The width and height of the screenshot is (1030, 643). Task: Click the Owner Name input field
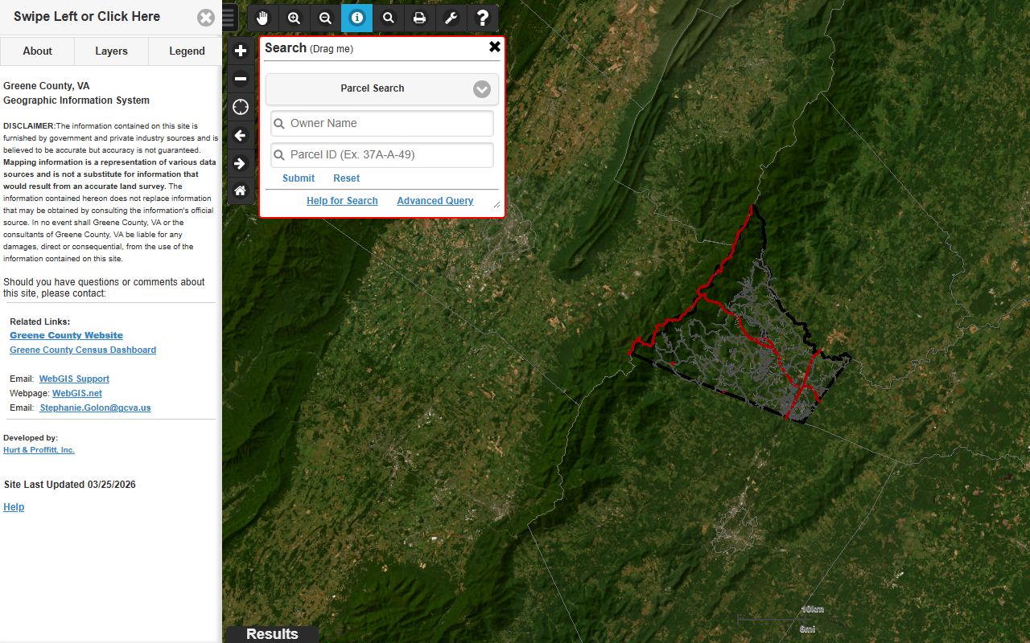click(x=382, y=123)
